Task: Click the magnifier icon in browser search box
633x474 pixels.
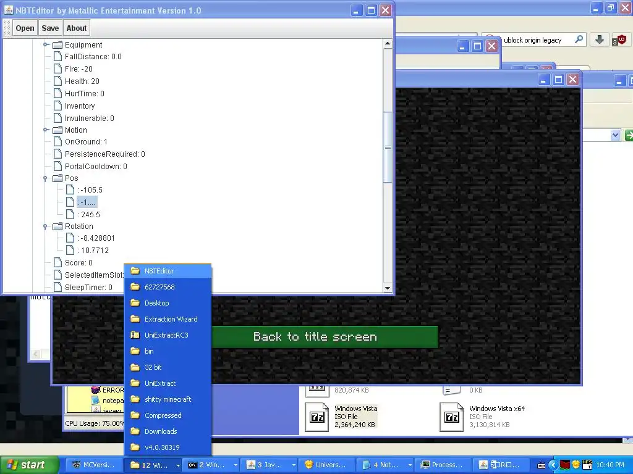Action: pyautogui.click(x=579, y=39)
